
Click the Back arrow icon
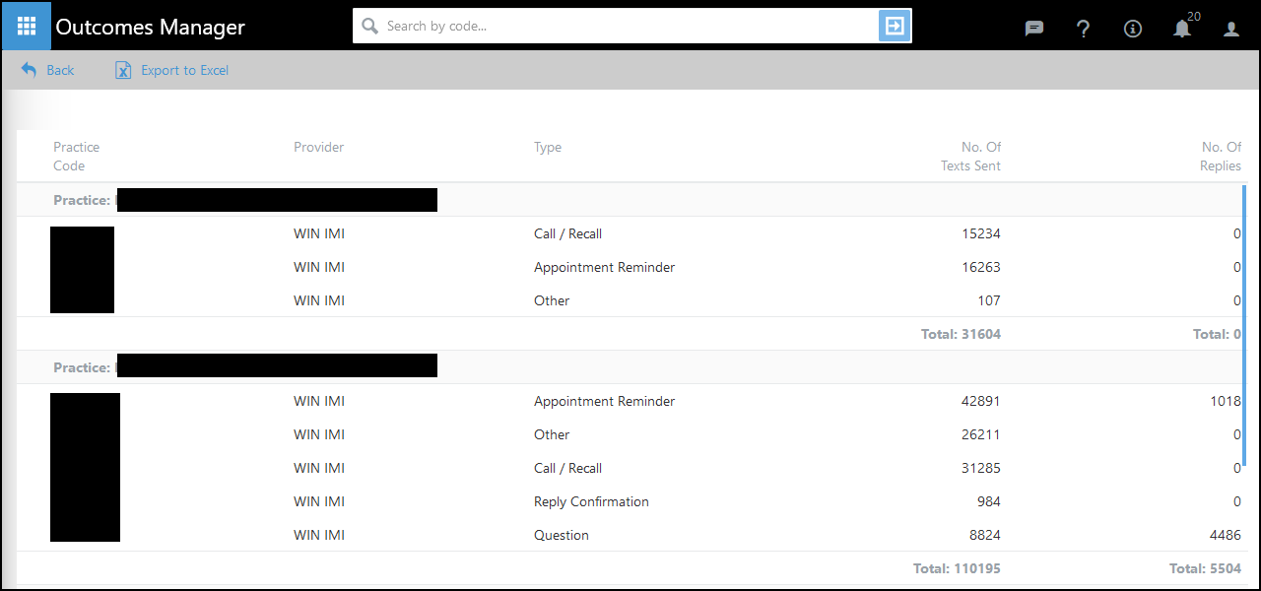[29, 70]
